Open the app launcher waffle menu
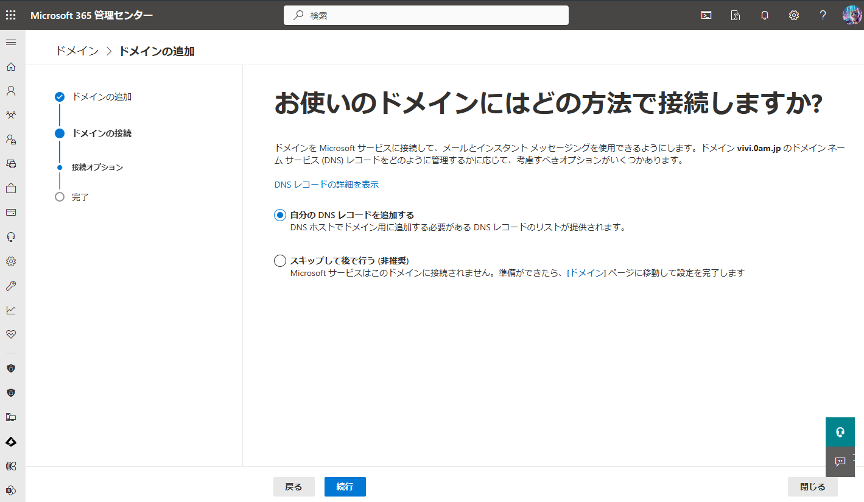This screenshot has width=864, height=502. 11,15
